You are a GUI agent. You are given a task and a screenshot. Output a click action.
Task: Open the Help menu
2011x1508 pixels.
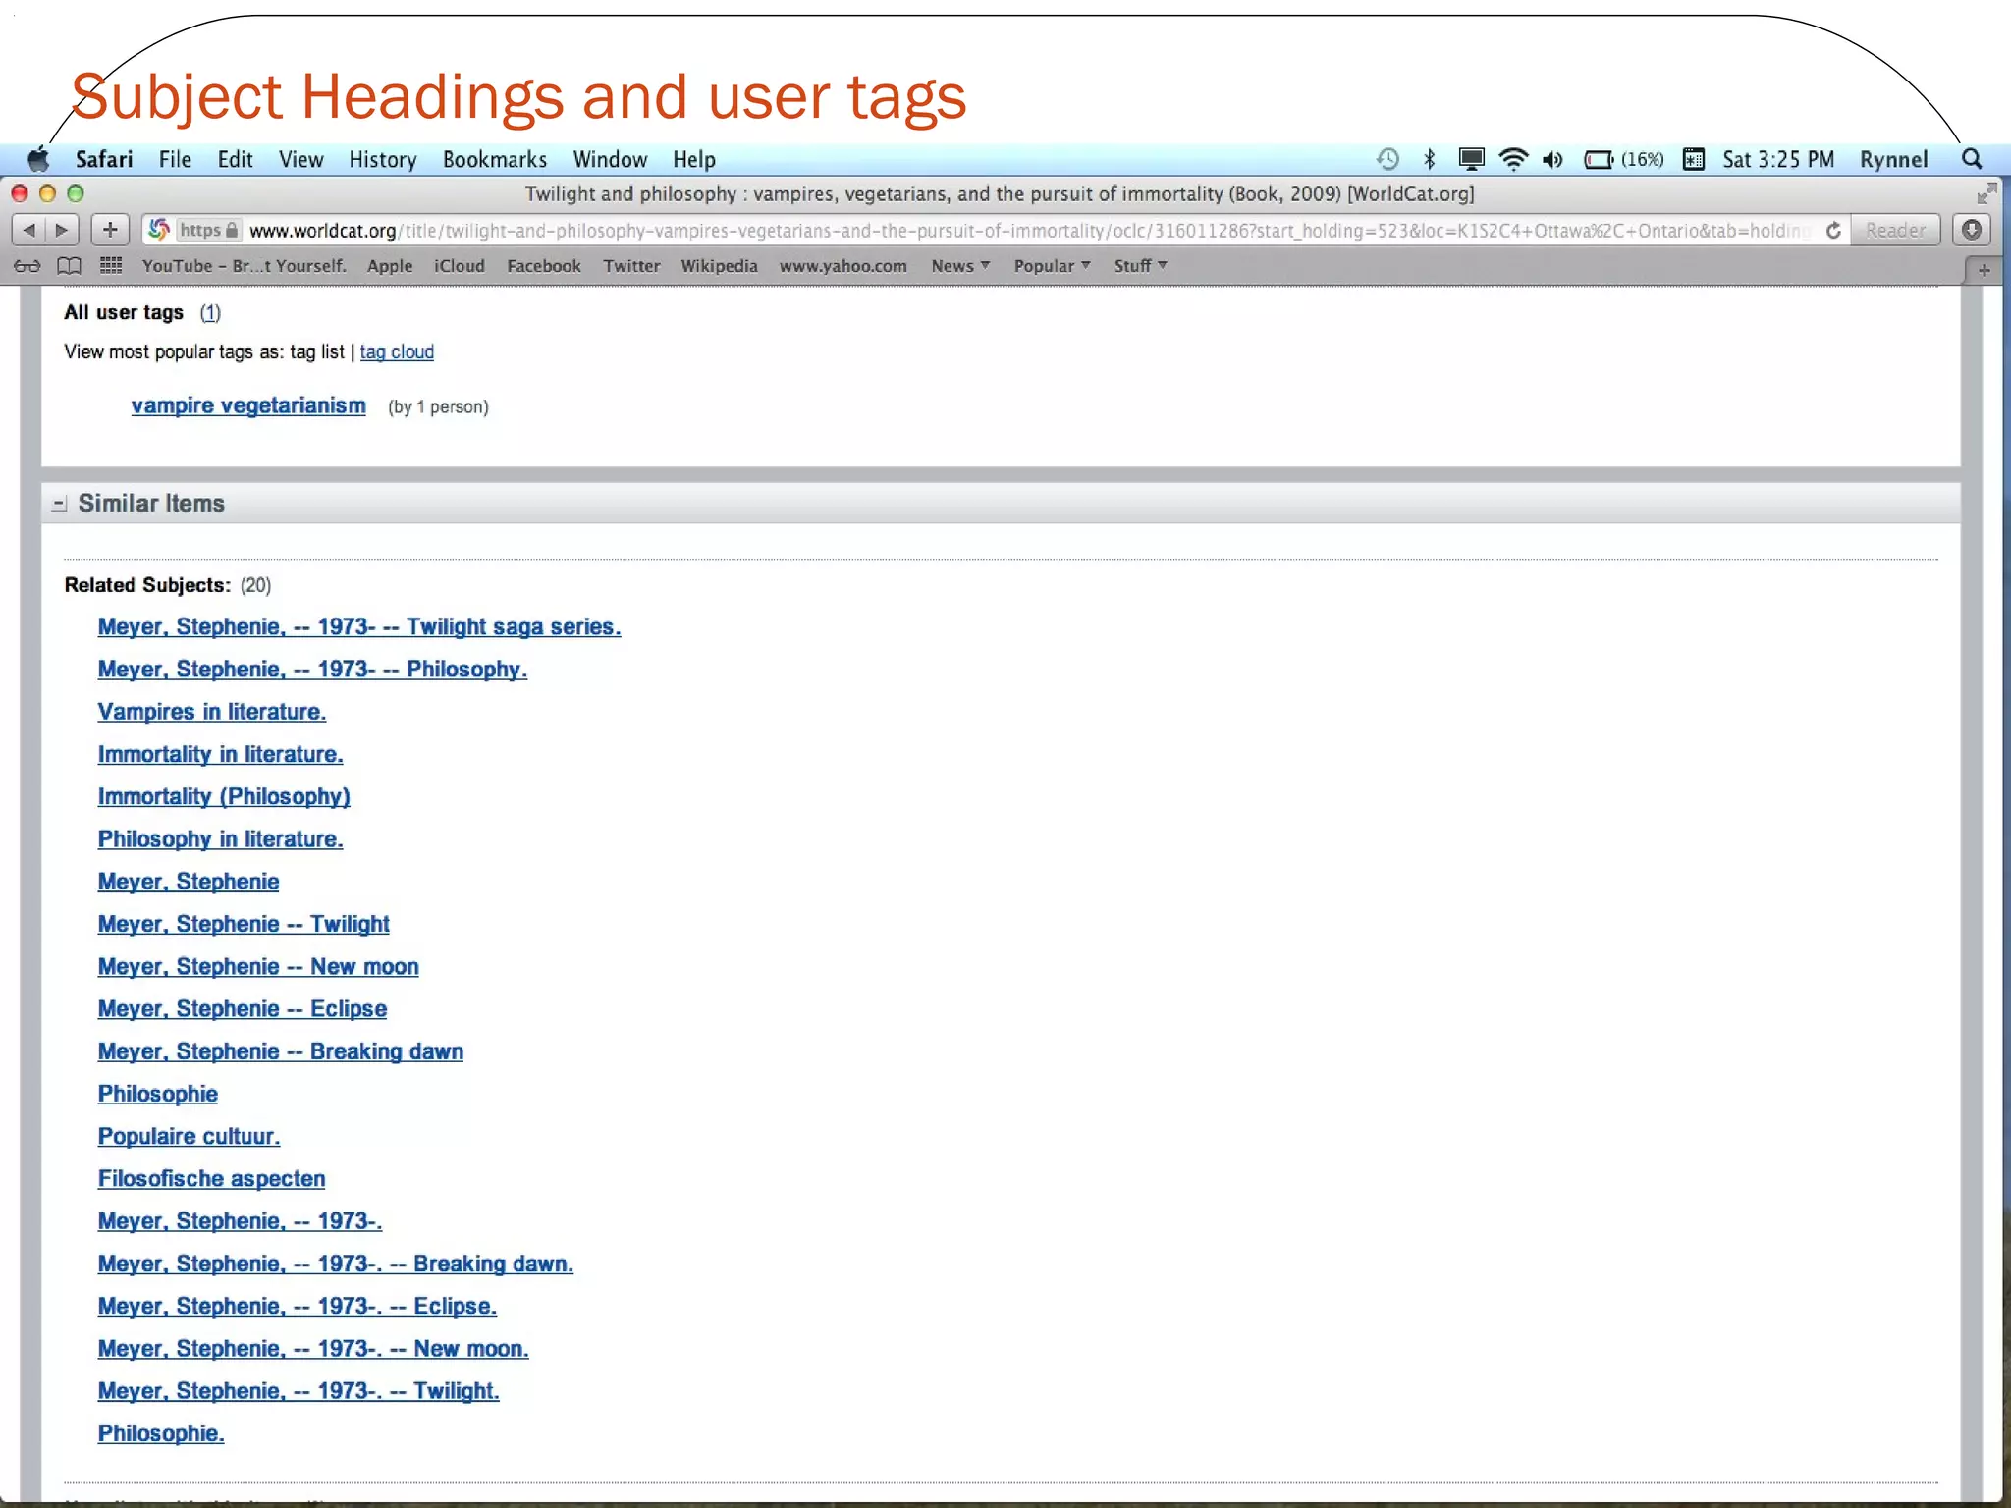(694, 159)
